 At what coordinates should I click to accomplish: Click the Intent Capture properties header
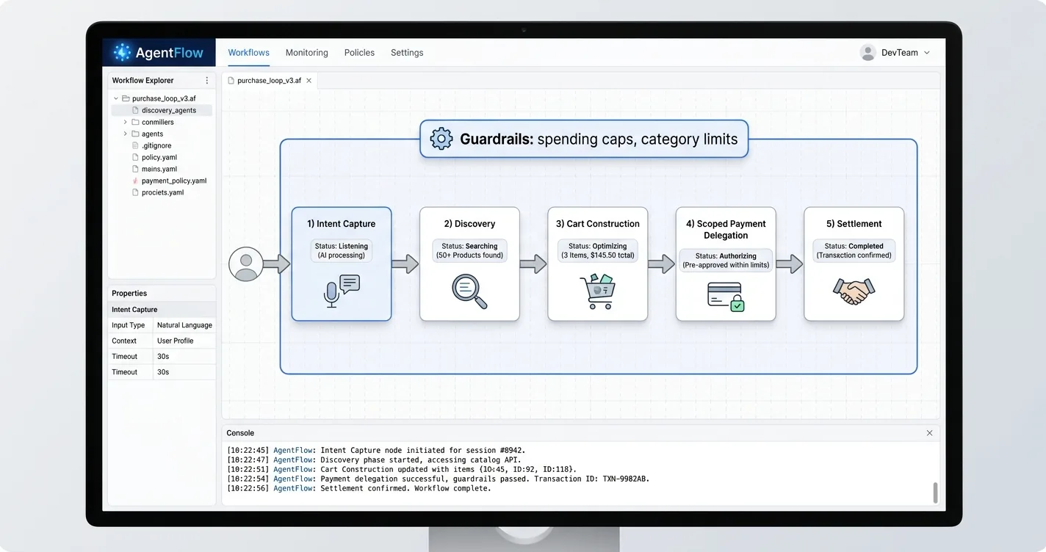coord(162,310)
